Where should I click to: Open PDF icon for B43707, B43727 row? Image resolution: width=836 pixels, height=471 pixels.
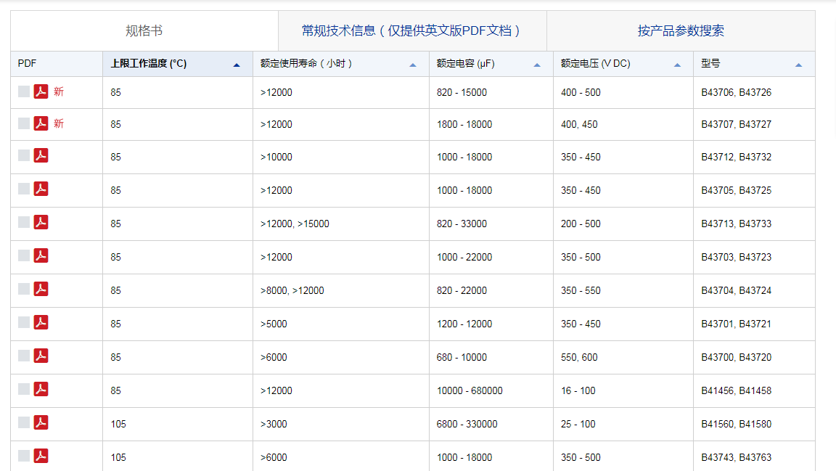(x=41, y=123)
